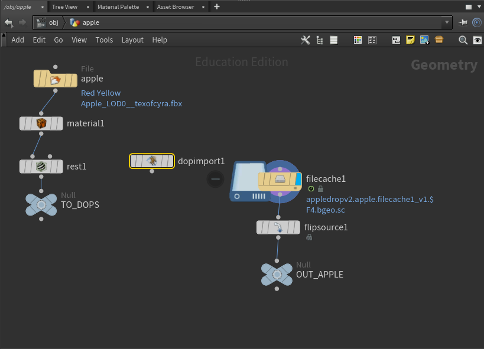
Task: Click the apple path breadcrumb
Action: tap(85, 22)
